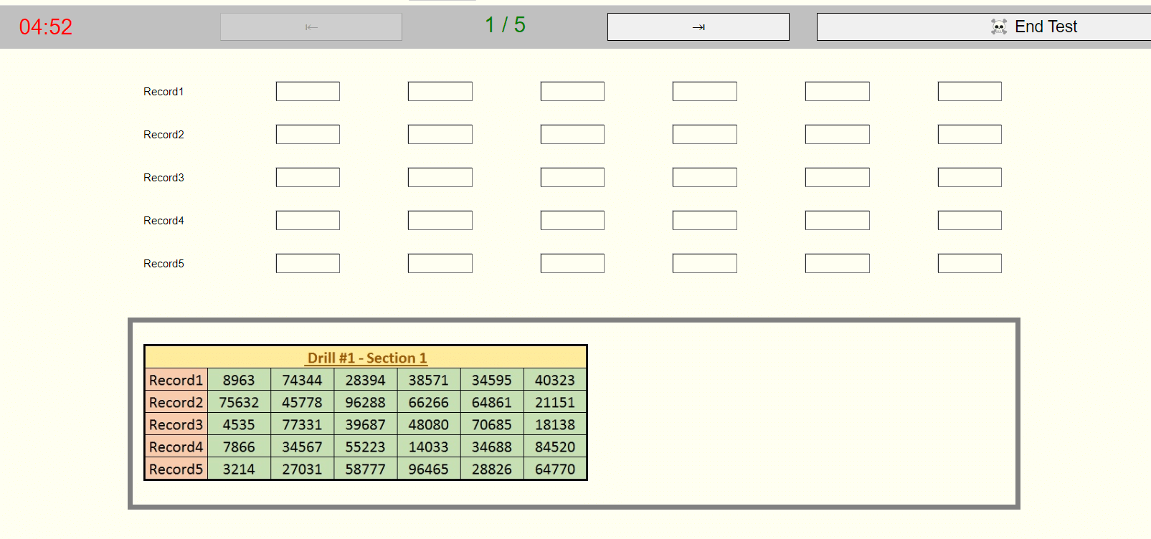Viewport: 1151px width, 539px height.
Task: Focus the third input field of Record1
Action: pyautogui.click(x=572, y=91)
